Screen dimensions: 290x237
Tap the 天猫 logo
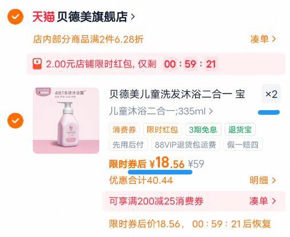point(44,17)
